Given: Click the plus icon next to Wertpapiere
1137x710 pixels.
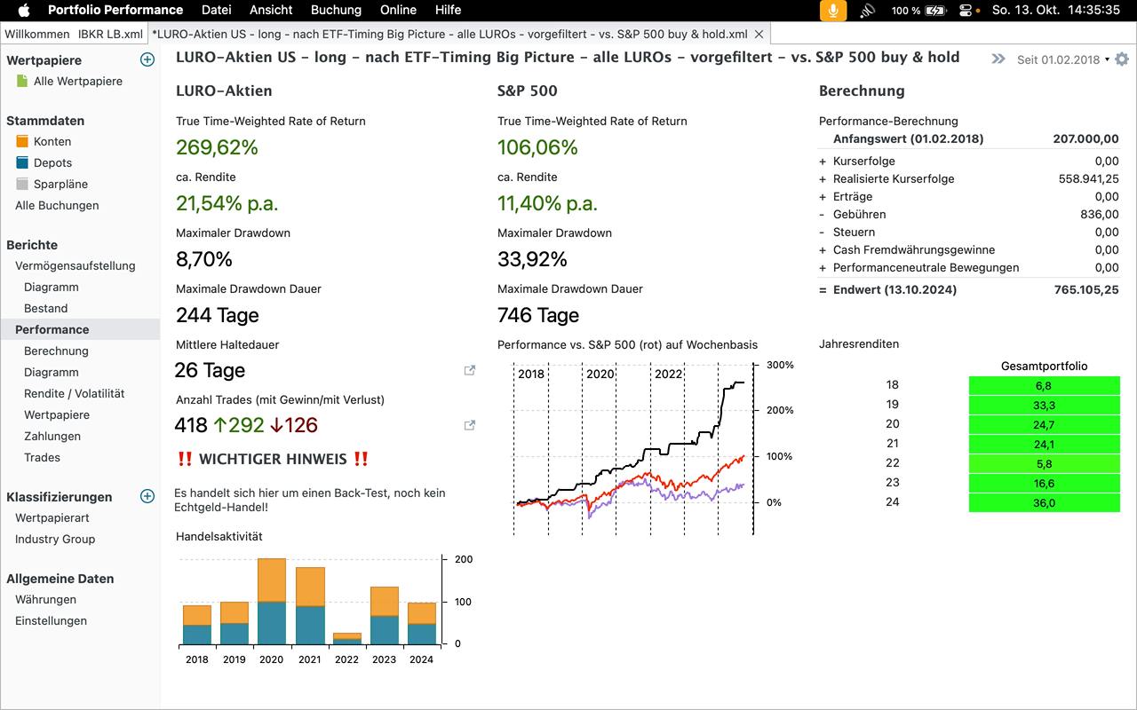Looking at the screenshot, I should pos(147,60).
